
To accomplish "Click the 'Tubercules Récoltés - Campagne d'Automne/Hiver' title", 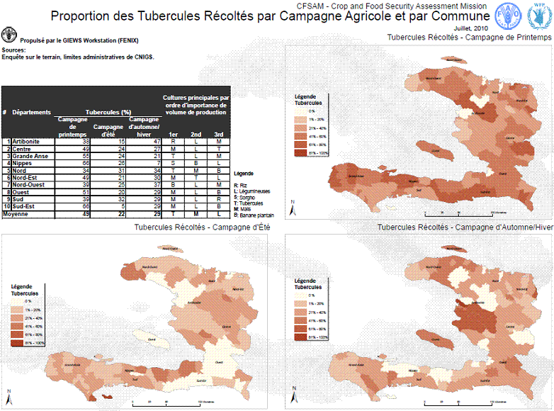I will [x=465, y=227].
